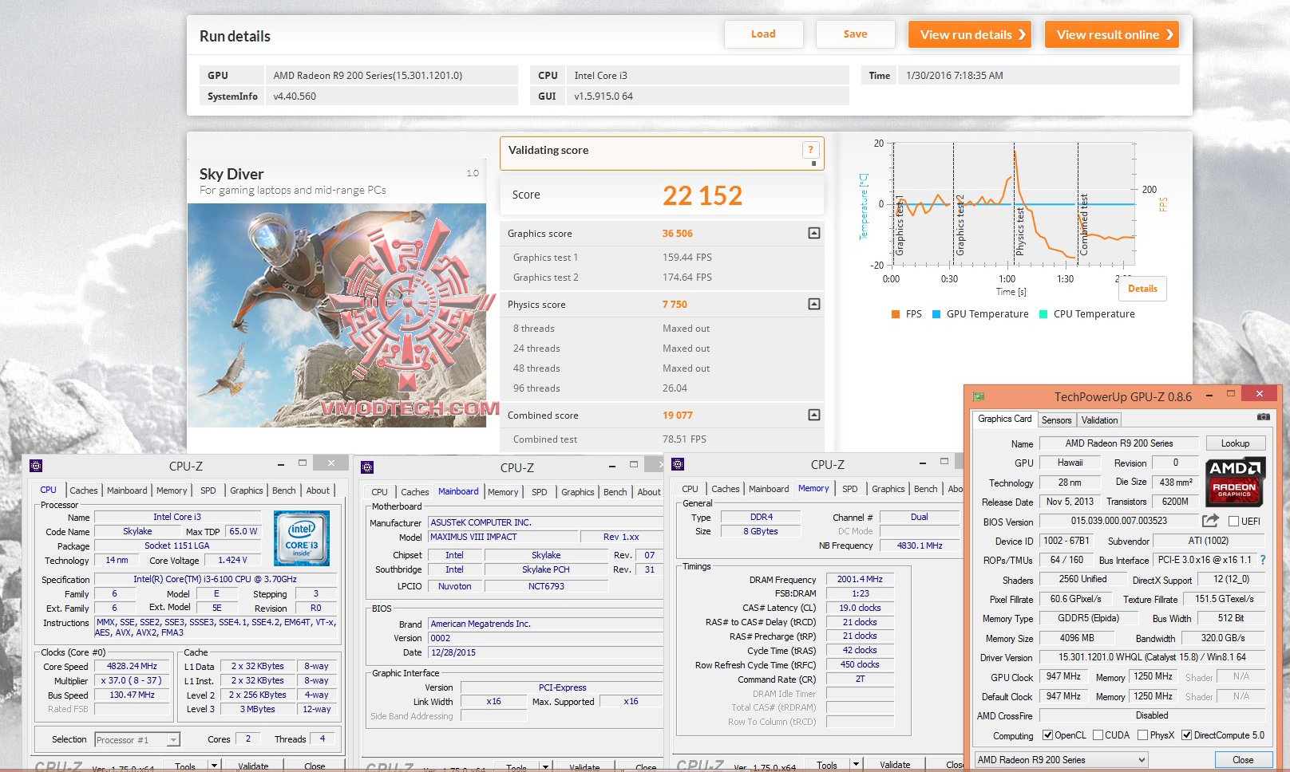Collapse the Physics score section

coord(813,304)
